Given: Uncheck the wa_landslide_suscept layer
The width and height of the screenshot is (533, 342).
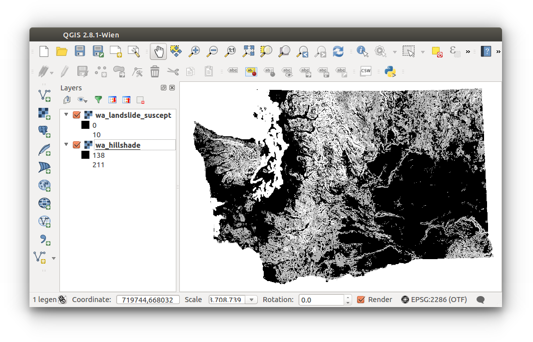Looking at the screenshot, I should pos(76,114).
